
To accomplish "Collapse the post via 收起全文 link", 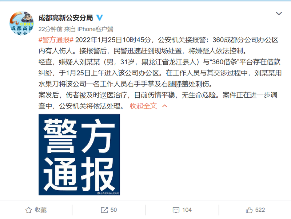I will coord(143,106).
